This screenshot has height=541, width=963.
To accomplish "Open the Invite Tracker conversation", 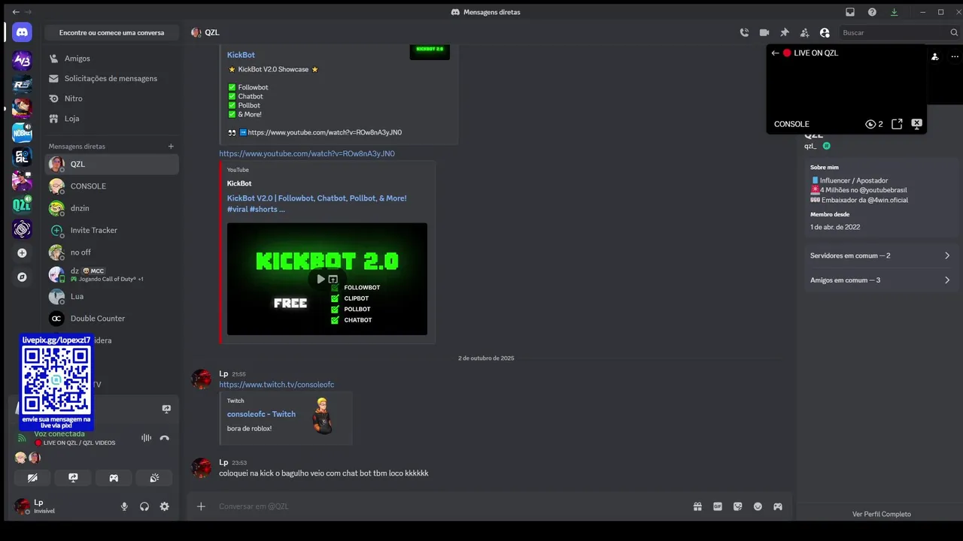I will coord(111,230).
